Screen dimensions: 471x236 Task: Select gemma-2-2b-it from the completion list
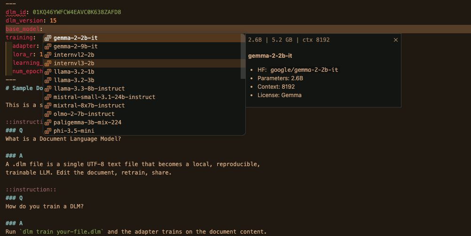(x=142, y=38)
